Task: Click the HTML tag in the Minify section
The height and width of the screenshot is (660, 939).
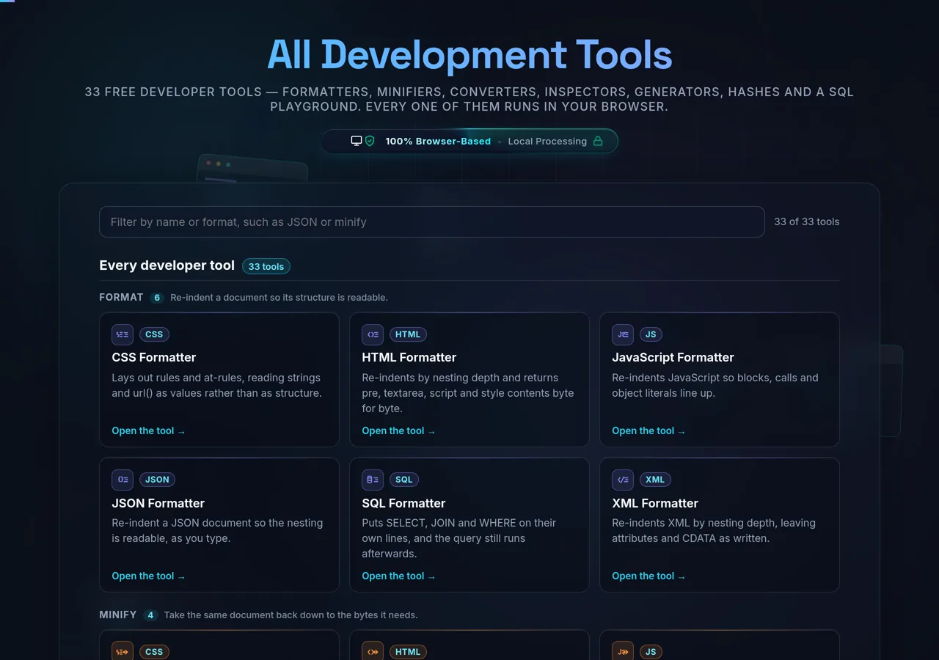Action: [408, 651]
